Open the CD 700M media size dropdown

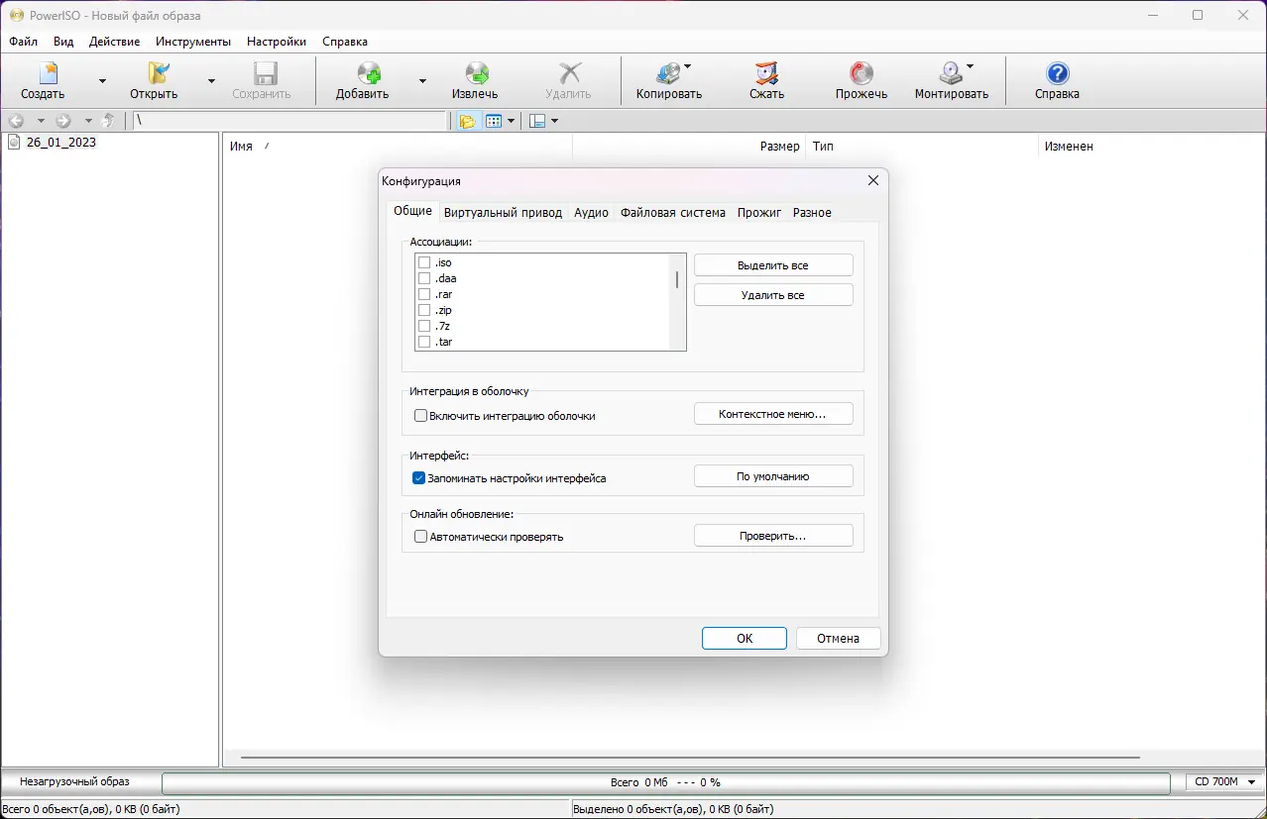(x=1224, y=782)
